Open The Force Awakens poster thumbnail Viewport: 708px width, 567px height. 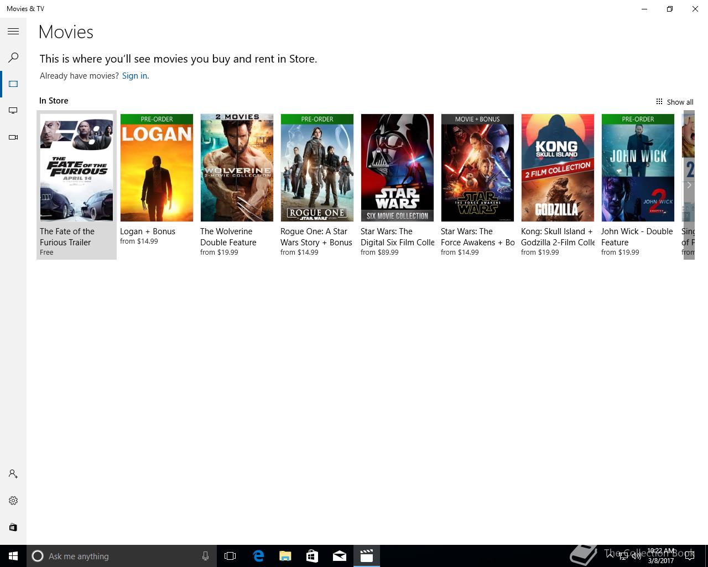pos(477,168)
